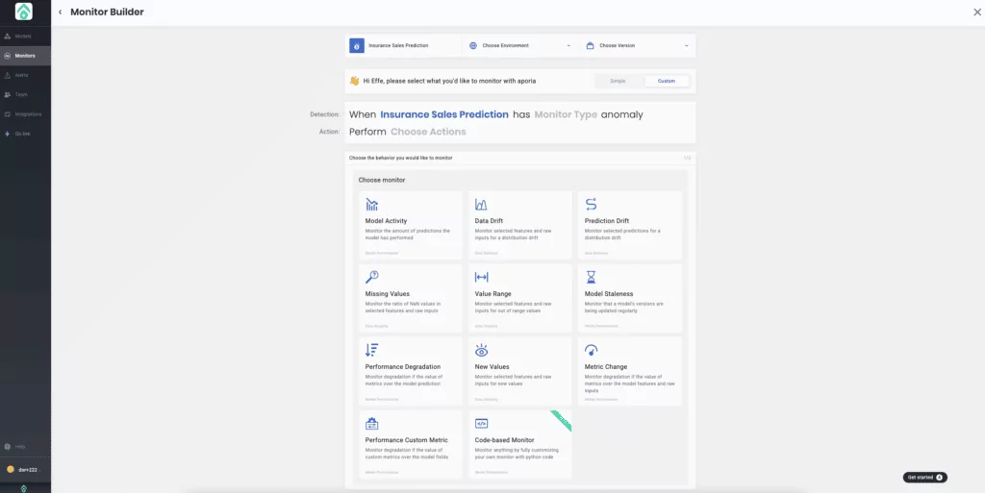Go back from Monitor Builder

61,12
